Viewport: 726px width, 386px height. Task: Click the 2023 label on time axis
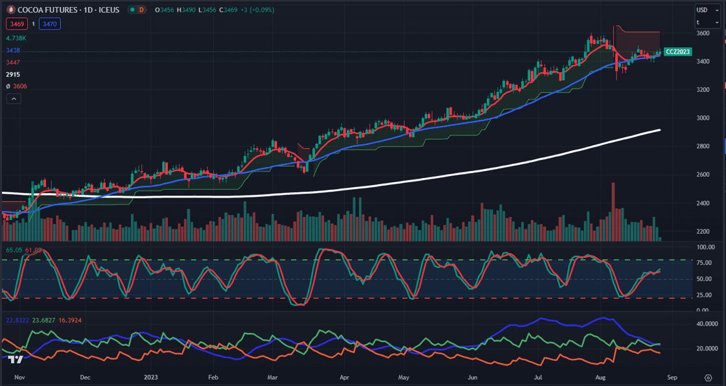coord(152,377)
